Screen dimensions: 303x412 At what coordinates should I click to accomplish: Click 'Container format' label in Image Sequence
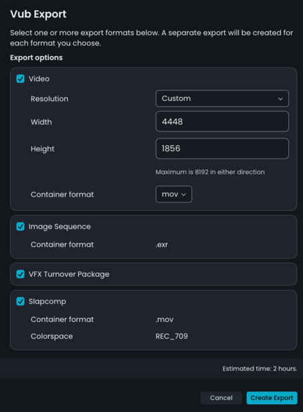point(62,245)
